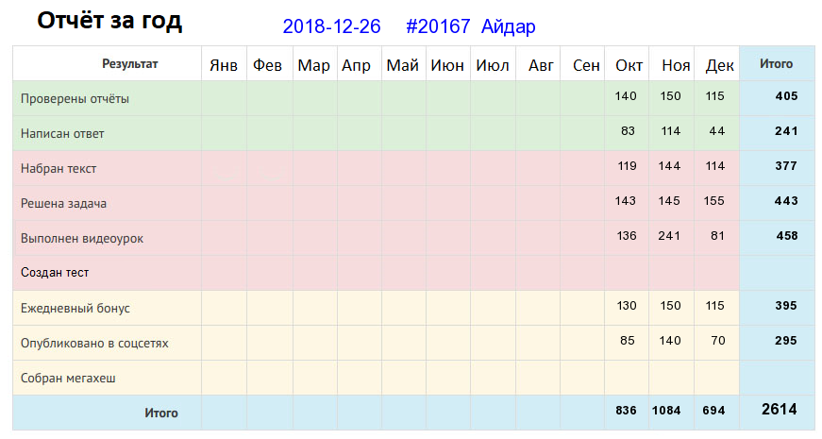Select the Окт column header
The image size is (822, 439).
(x=629, y=65)
